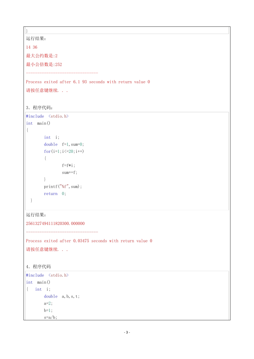Click output '2561327494111820300.000000'
This screenshot has height=359, width=254.
click(55, 224)
